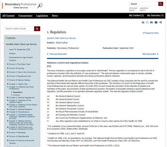Click search within results magnifier button
Screen dimensions: 167x147
[37, 29]
